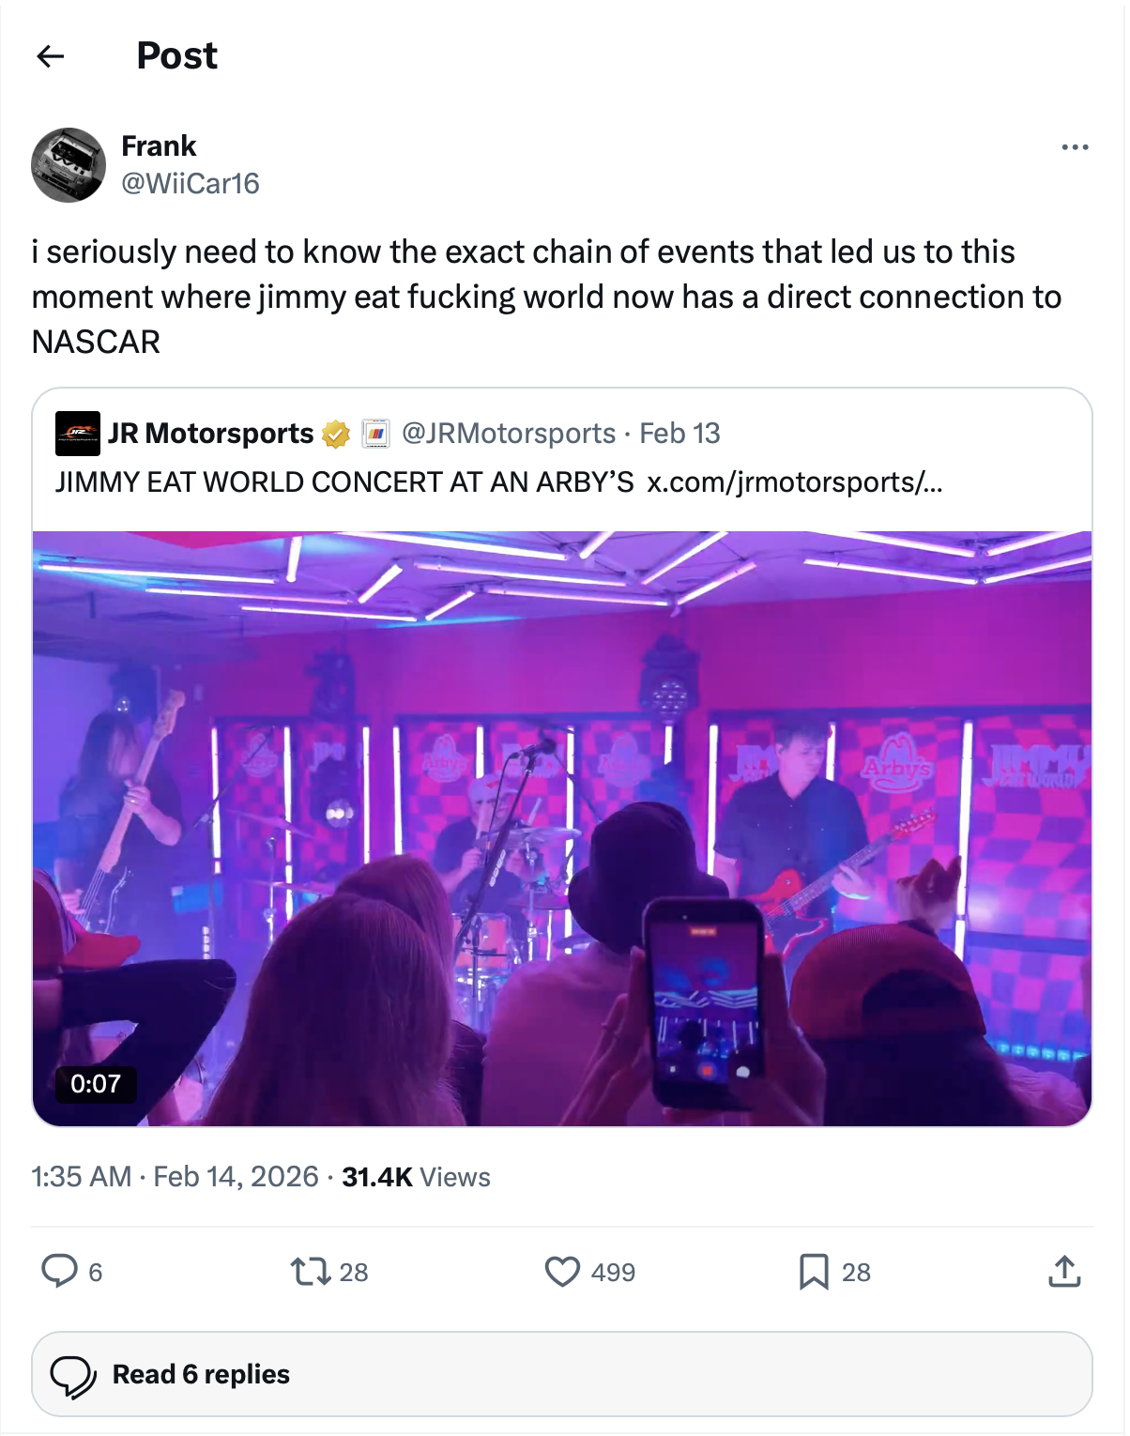The width and height of the screenshot is (1130, 1436).
Task: Toggle the bookmark icon
Action: point(813,1272)
